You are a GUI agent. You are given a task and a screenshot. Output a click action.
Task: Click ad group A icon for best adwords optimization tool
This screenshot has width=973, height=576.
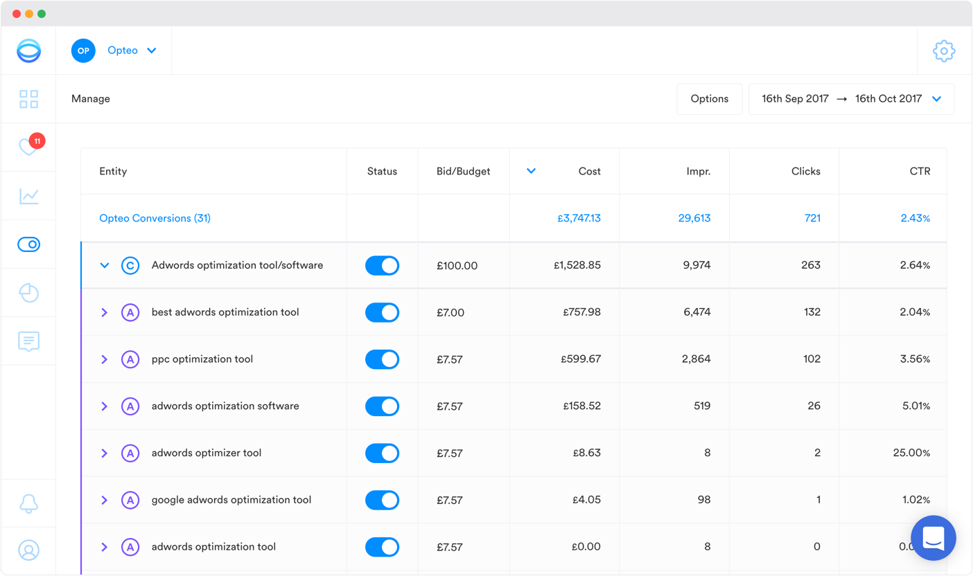point(130,312)
